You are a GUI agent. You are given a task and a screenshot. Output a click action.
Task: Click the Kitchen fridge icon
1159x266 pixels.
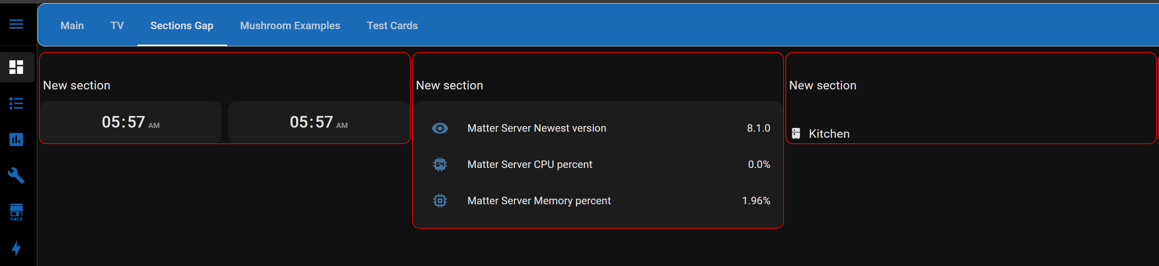[796, 134]
